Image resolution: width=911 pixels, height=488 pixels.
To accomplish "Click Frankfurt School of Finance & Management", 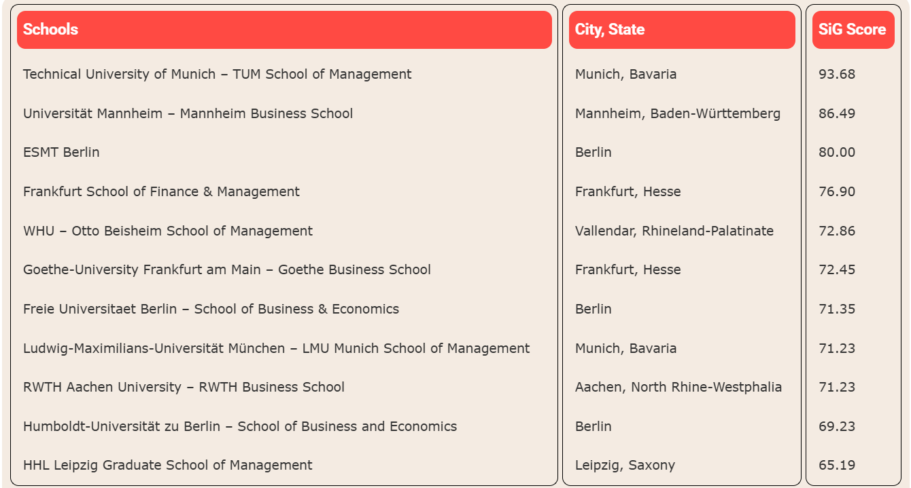I will 161,191.
